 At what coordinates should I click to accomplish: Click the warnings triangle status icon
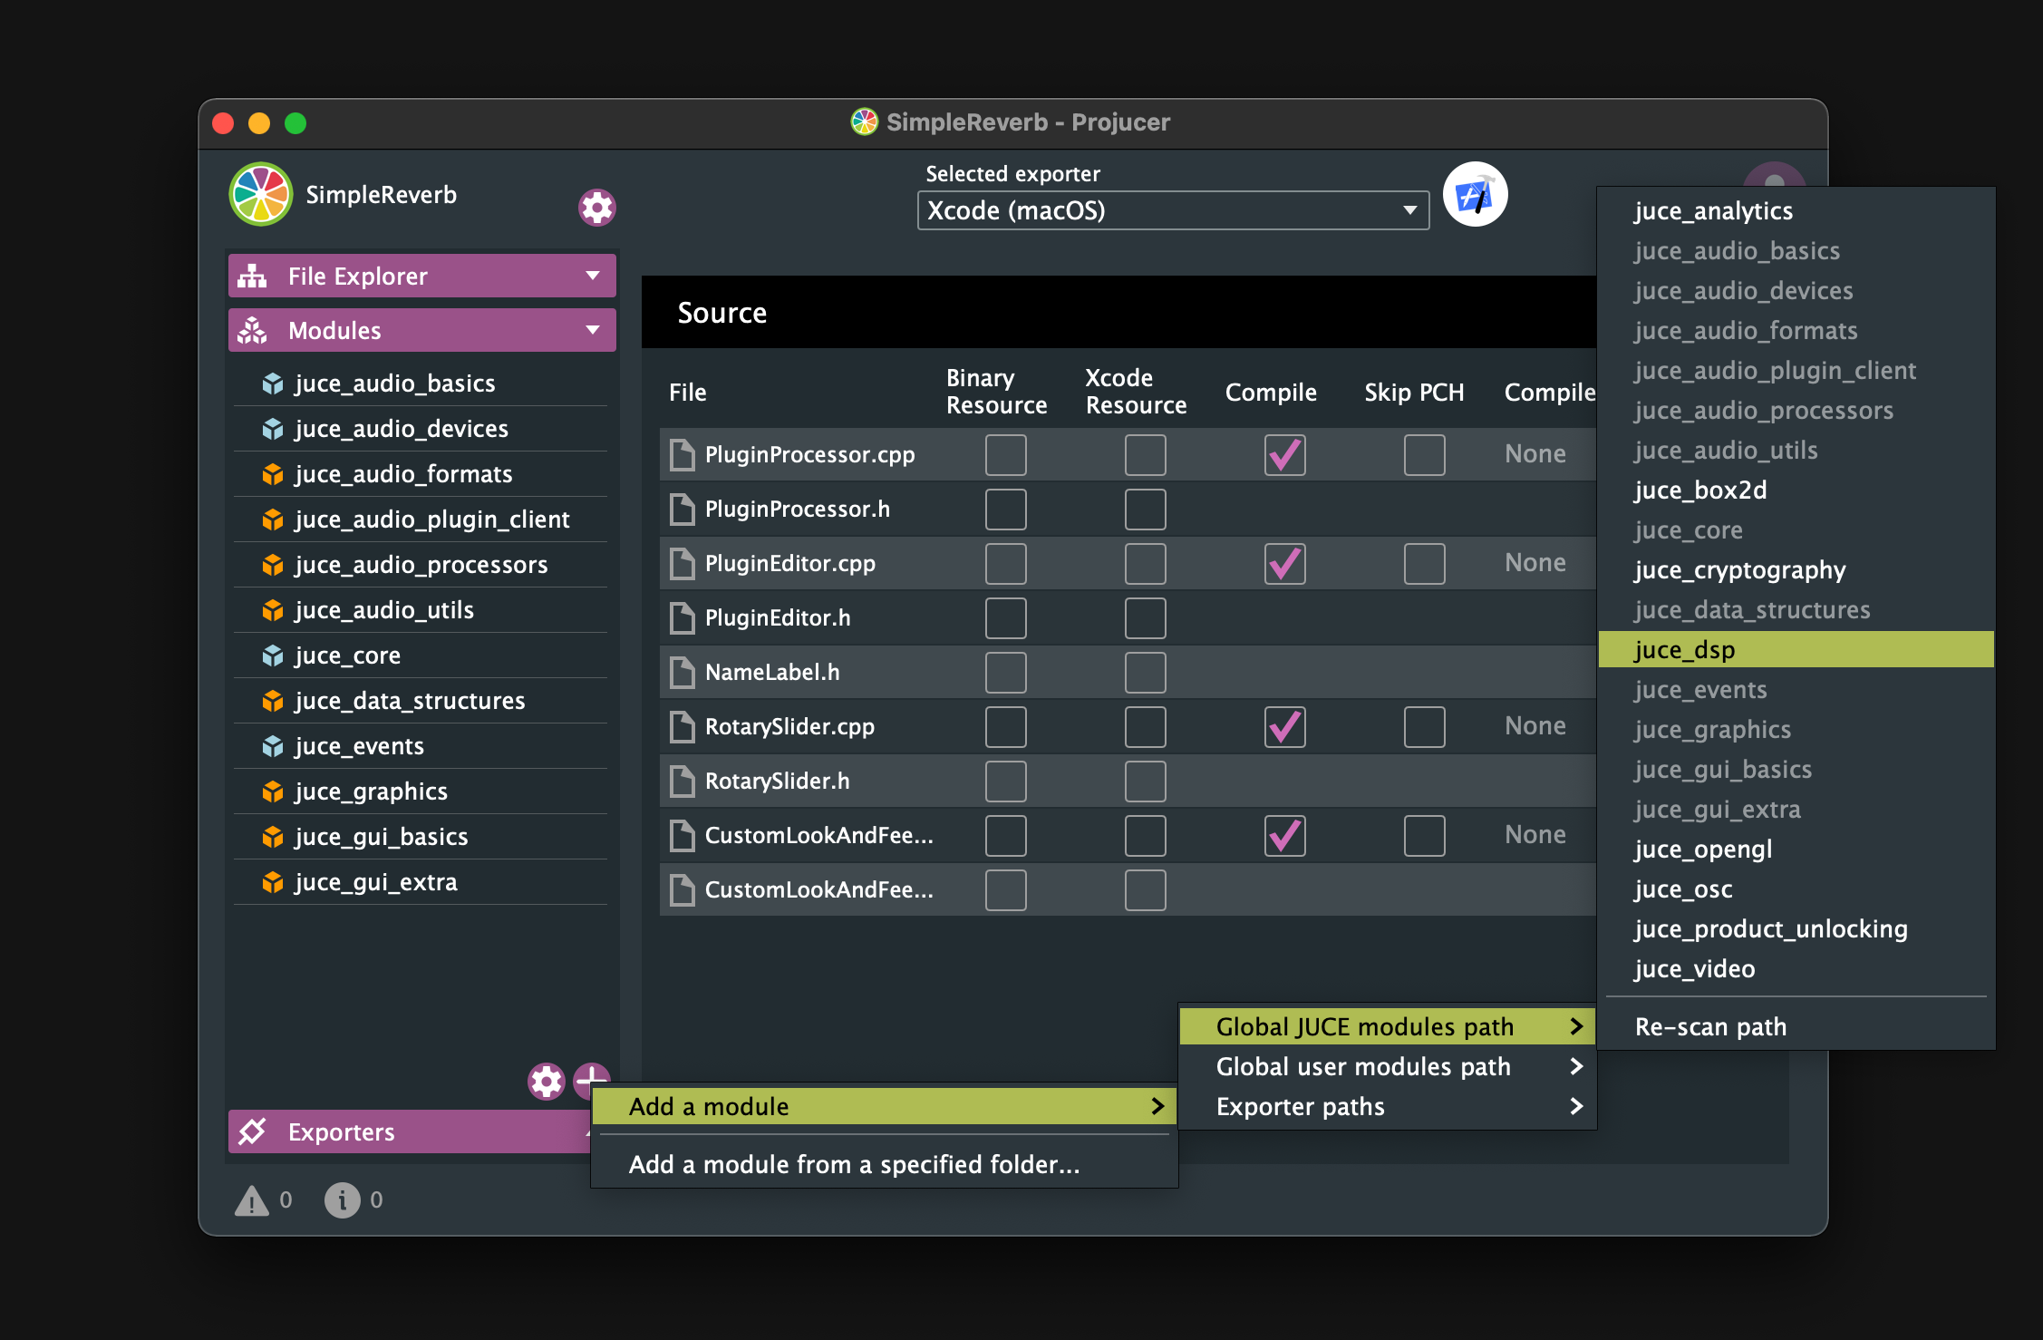pyautogui.click(x=251, y=1199)
